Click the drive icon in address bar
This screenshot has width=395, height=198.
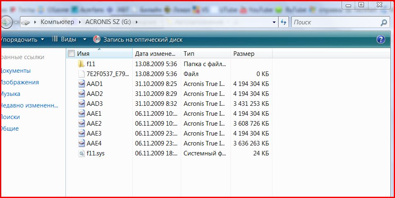pyautogui.click(x=25, y=22)
